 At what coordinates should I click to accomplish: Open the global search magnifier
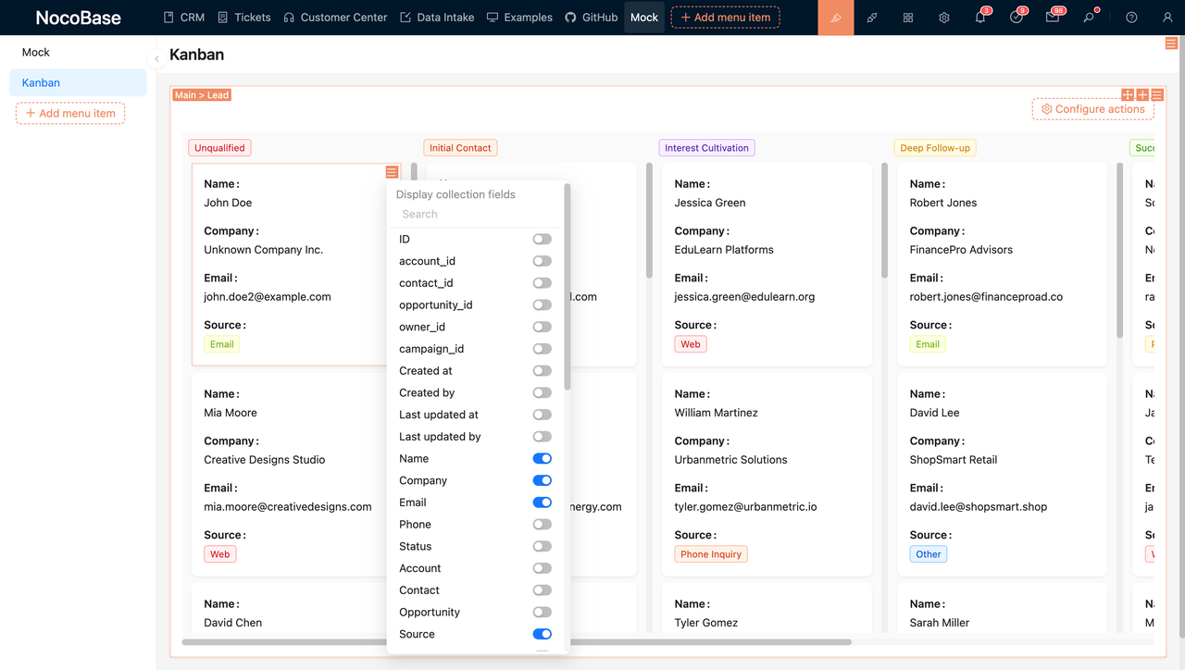coord(1089,17)
